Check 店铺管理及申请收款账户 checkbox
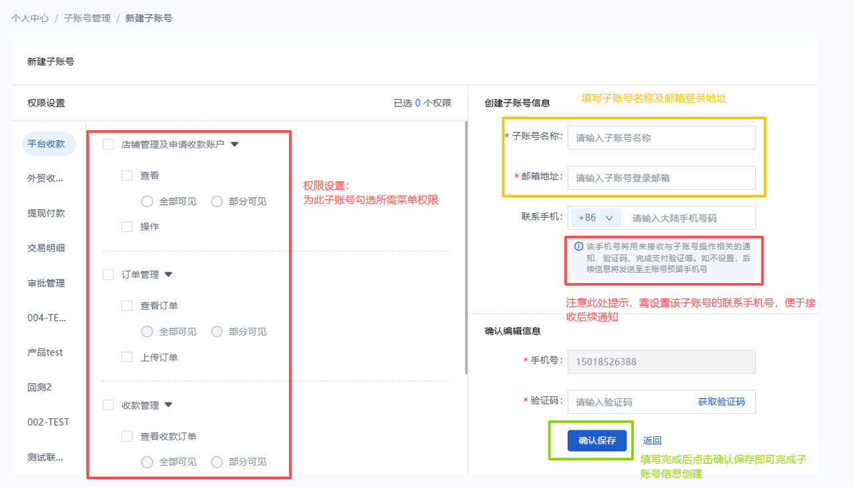This screenshot has height=487, width=854. point(108,144)
